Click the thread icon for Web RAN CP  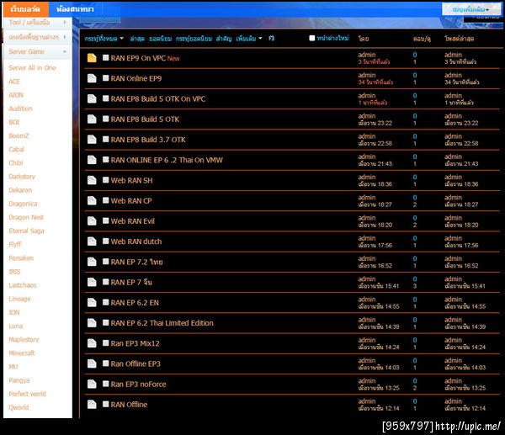point(92,200)
